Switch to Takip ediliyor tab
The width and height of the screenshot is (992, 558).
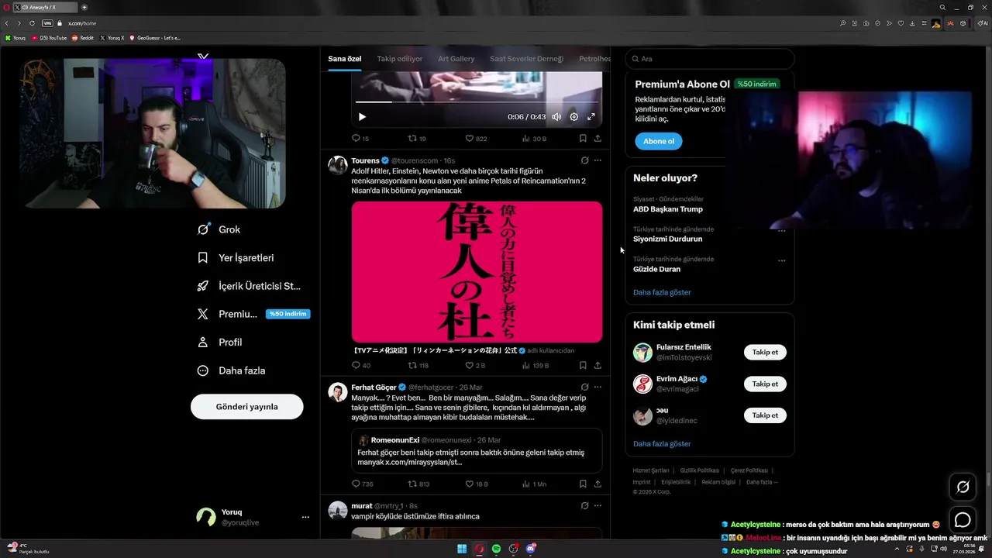point(399,59)
